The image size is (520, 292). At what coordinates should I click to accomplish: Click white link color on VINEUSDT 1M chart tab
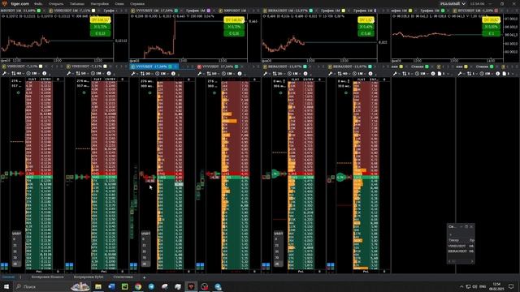pyautogui.click(x=93, y=11)
